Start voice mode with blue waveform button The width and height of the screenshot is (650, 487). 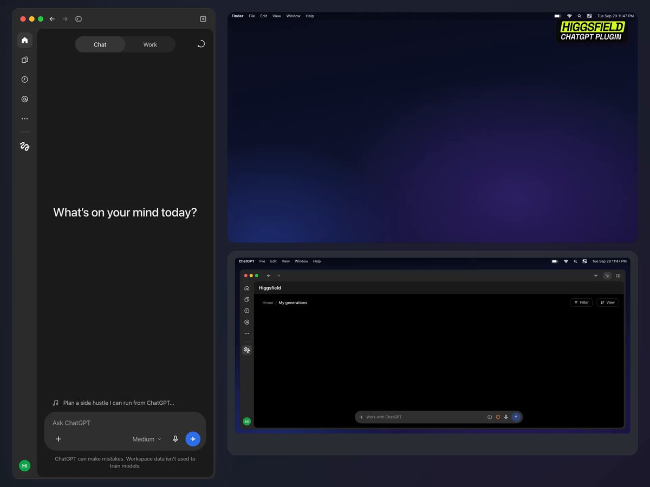193,439
